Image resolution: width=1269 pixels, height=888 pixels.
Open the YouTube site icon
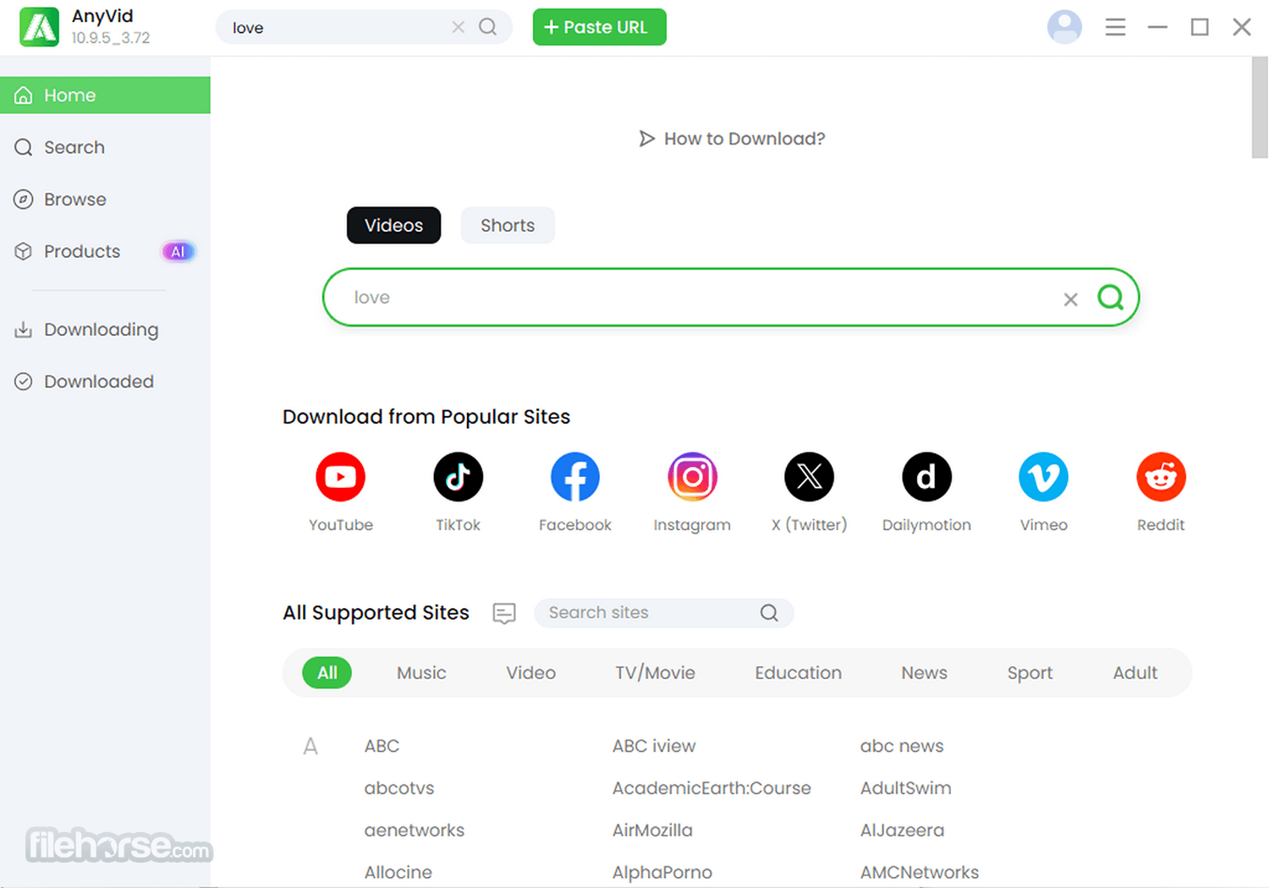click(x=340, y=477)
